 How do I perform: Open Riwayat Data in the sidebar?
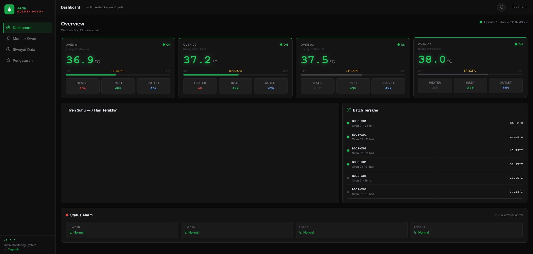tap(27, 50)
